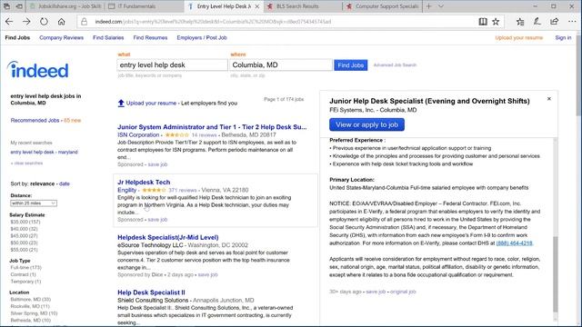Click View or apply to job button
This screenshot has height=327, width=582.
(x=366, y=124)
